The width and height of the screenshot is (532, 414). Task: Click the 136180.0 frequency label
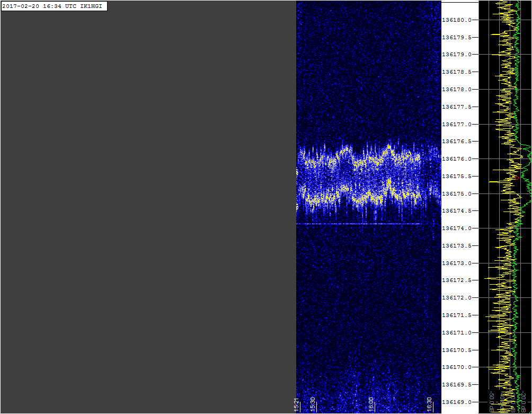click(457, 20)
